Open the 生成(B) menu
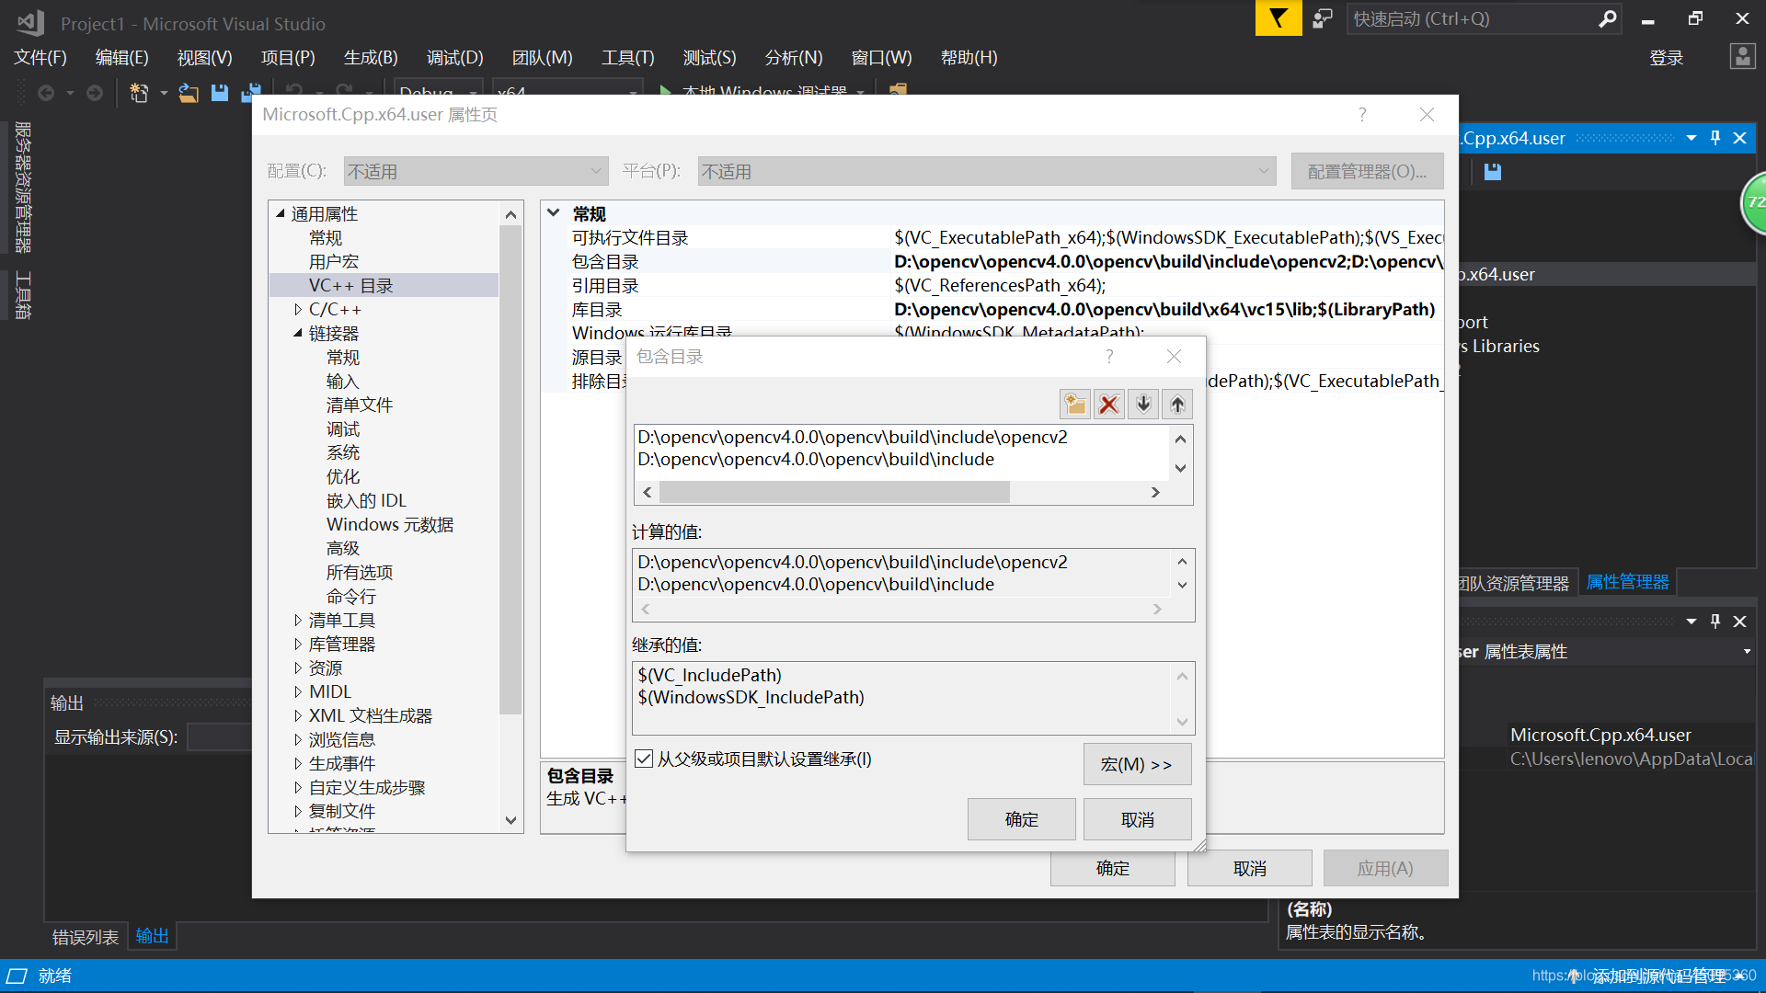This screenshot has height=993, width=1766. tap(371, 58)
